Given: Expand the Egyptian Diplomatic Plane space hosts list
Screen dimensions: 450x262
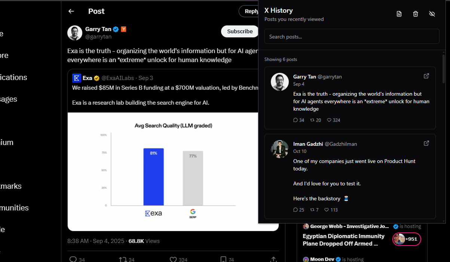Looking at the screenshot, I should pyautogui.click(x=407, y=239).
